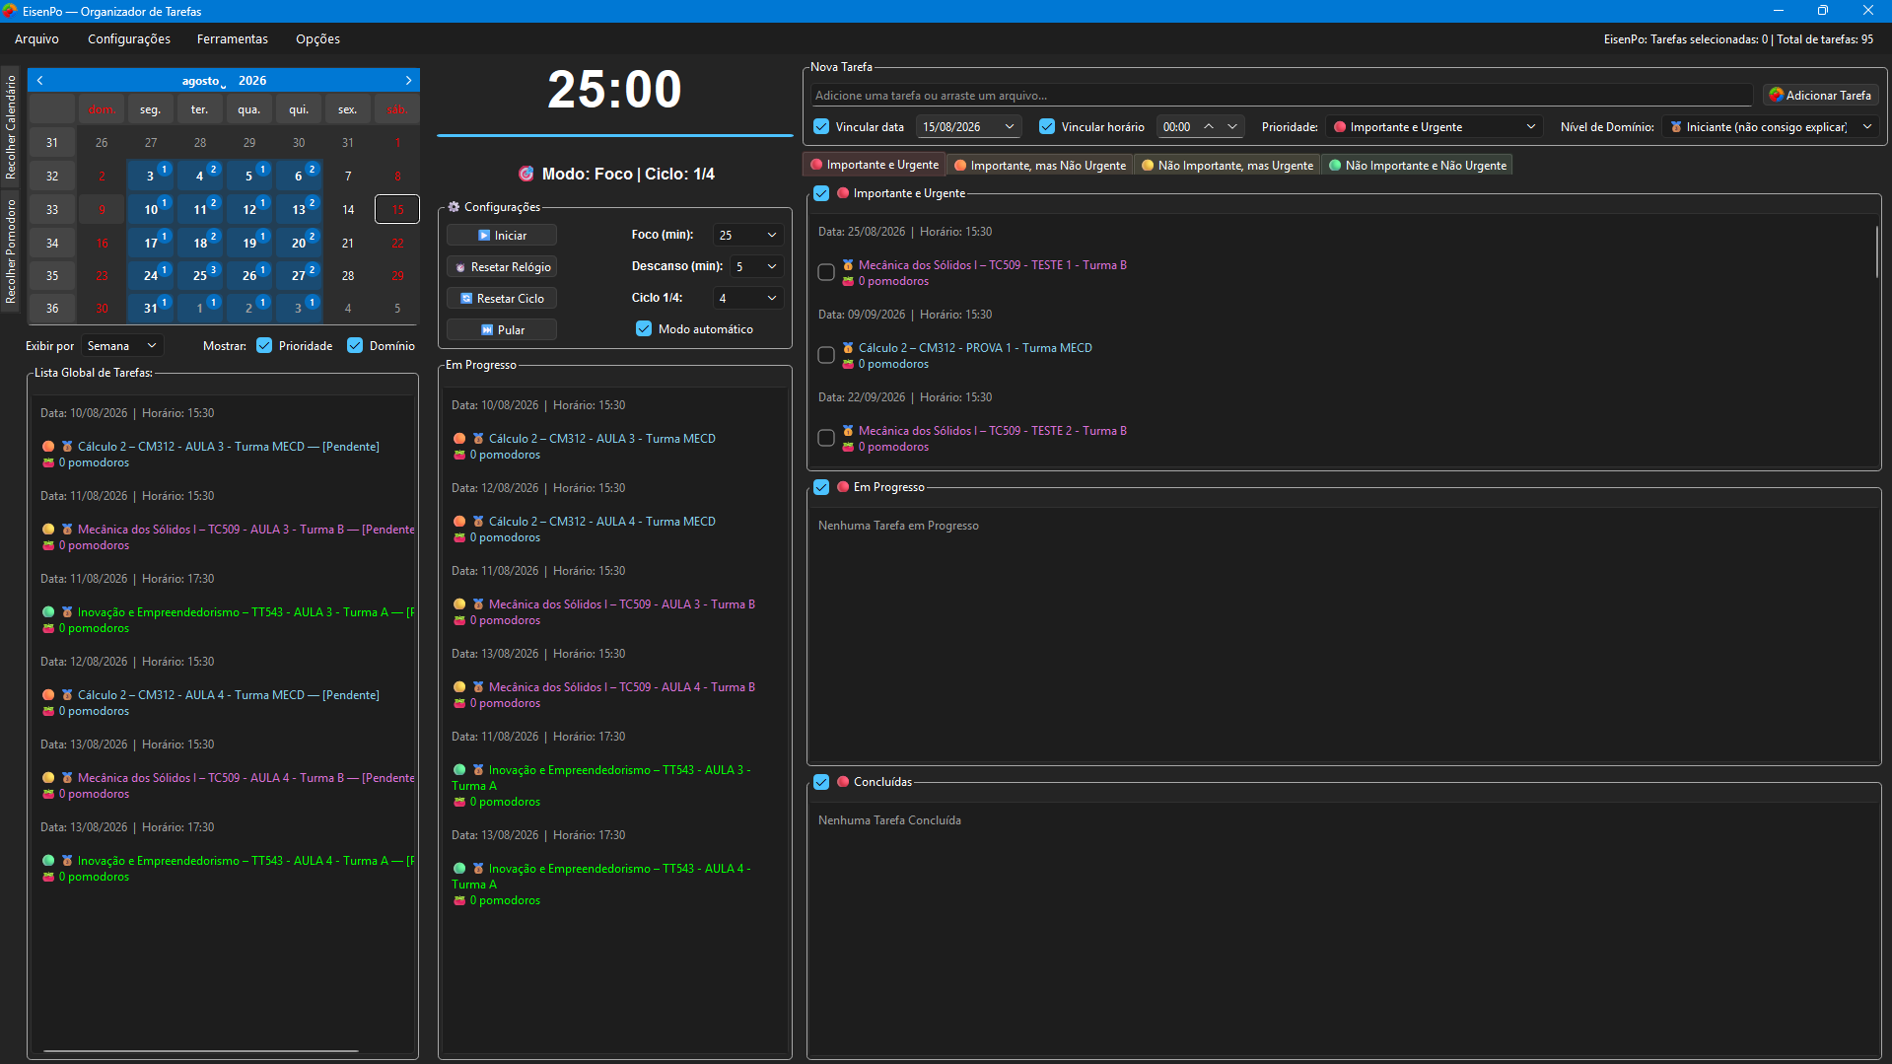The image size is (1892, 1064).
Task: Click time spinner up arrow
Action: coord(1208,126)
